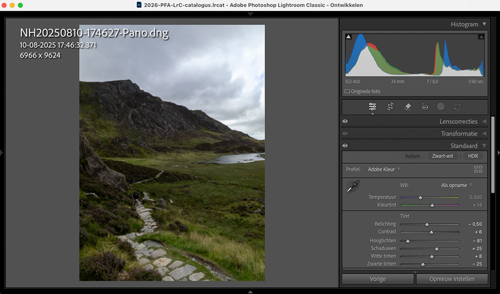500x294 pixels.
Task: Select the Edit sliders tool icon
Action: (372, 106)
